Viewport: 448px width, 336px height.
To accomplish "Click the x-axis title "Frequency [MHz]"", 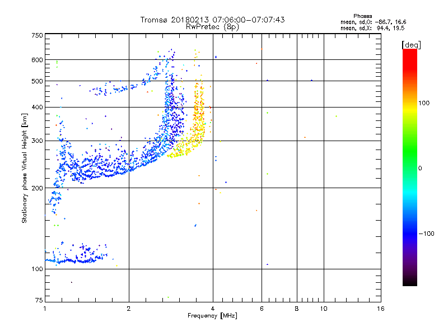I will pos(212,316).
